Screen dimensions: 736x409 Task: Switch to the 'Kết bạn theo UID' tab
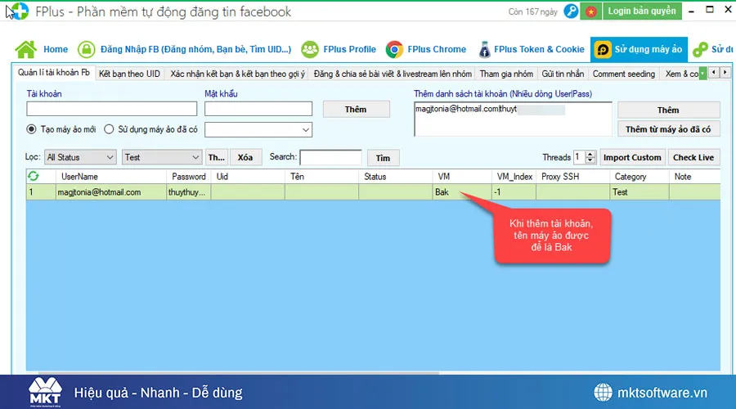(x=129, y=74)
